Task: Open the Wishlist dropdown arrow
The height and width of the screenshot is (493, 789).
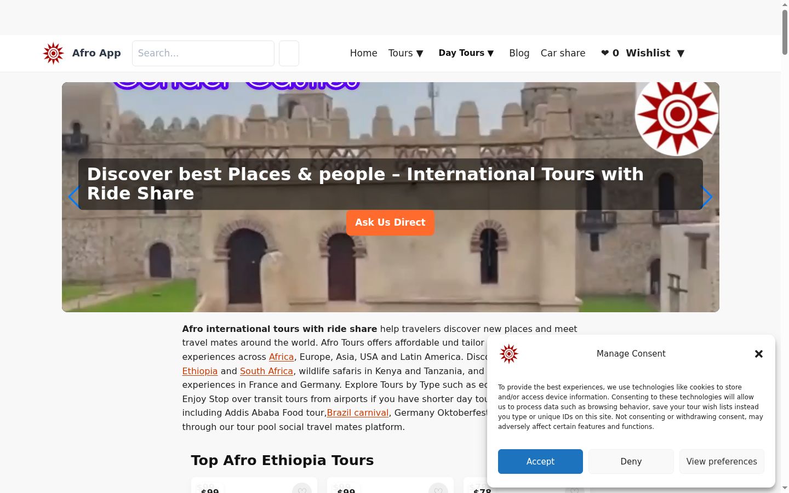Action: click(x=681, y=53)
